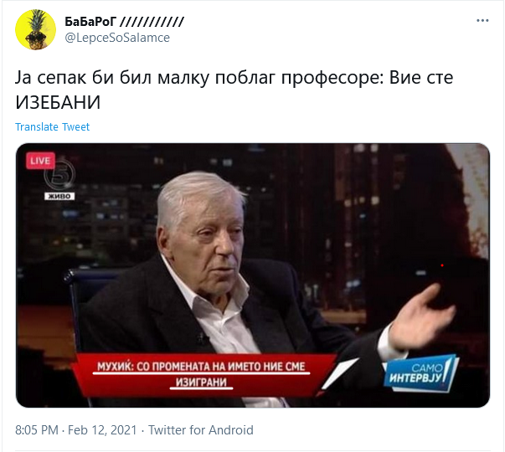The width and height of the screenshot is (505, 452).
Task: Click the slashes after the display name
Action: pos(152,22)
